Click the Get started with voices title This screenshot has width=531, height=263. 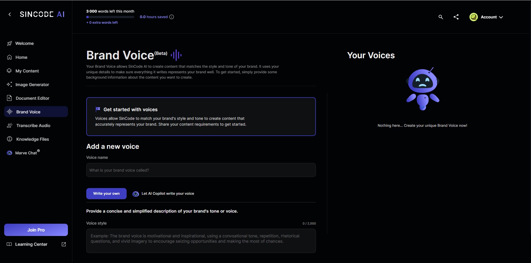131,109
